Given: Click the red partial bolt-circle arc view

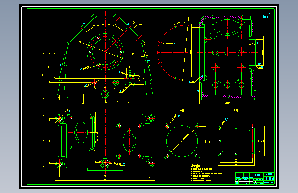Looking at the screenshot, I should (x=172, y=52).
